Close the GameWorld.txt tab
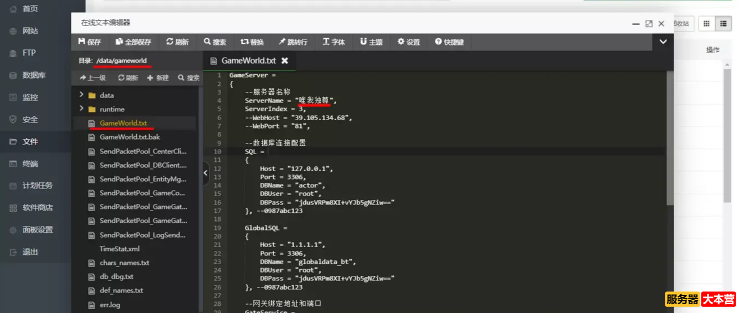The image size is (739, 313). [x=285, y=60]
